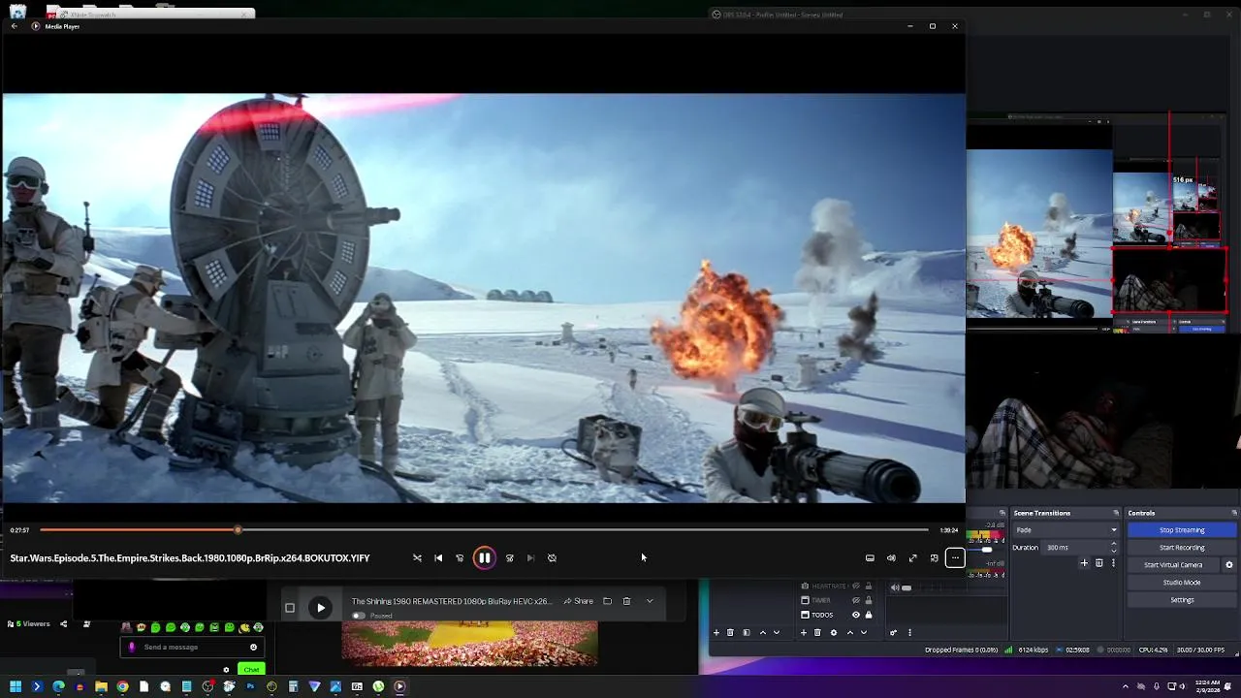Image resolution: width=1241 pixels, height=698 pixels.
Task: Open properties gear for the selected source
Action: coord(833,632)
